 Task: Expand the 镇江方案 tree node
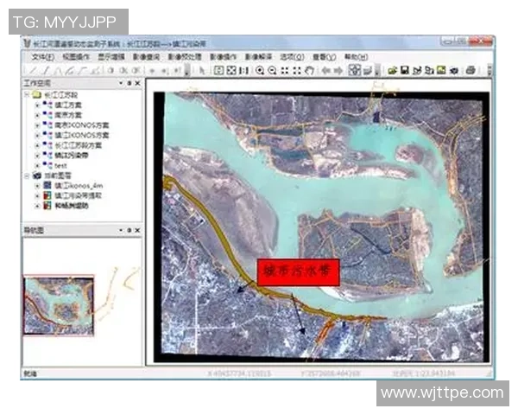[37, 105]
